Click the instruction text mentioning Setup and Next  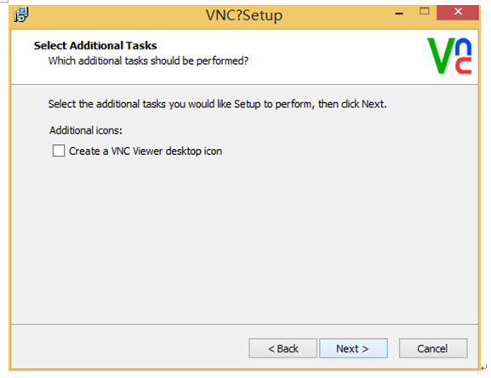point(217,104)
